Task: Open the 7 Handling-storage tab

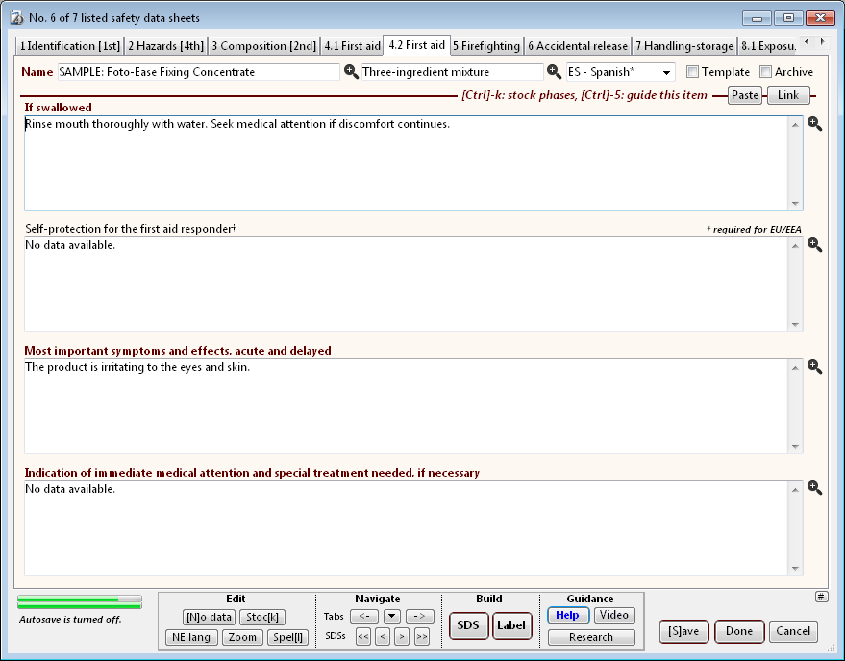Action: click(x=684, y=46)
